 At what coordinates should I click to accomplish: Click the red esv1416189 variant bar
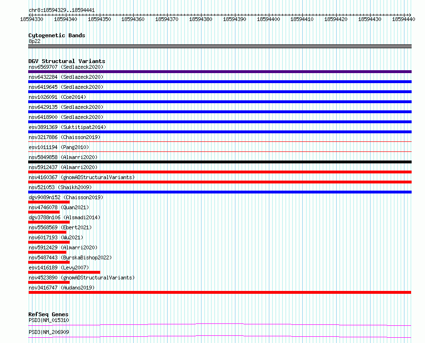click(64, 272)
